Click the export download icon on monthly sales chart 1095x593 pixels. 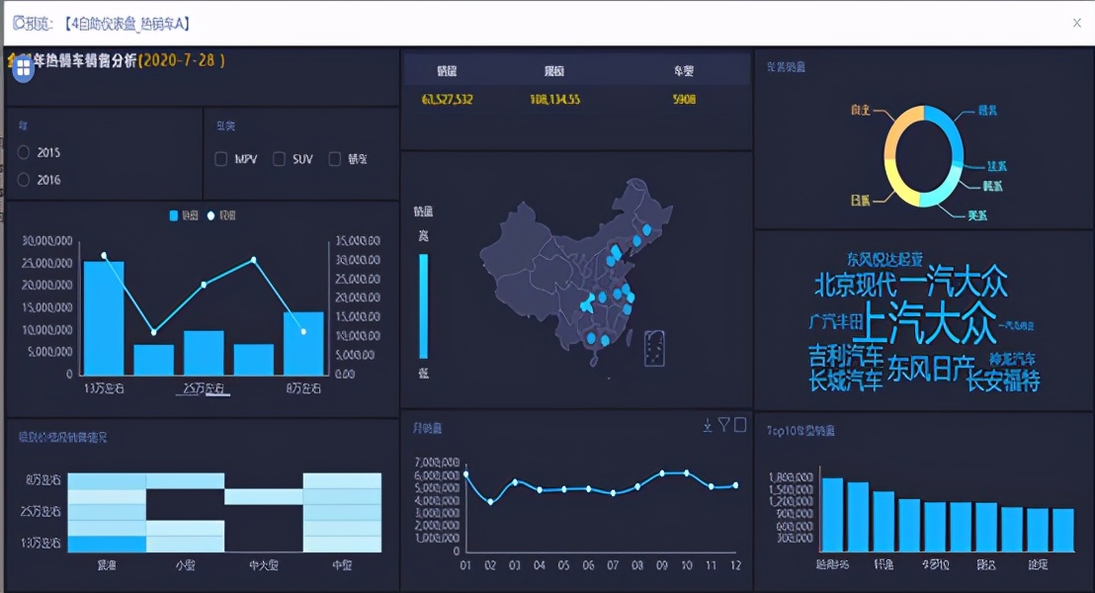click(x=708, y=425)
